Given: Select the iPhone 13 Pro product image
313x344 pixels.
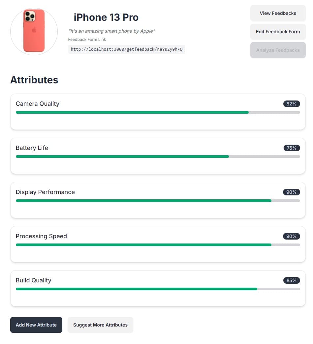Looking at the screenshot, I should [34, 31].
